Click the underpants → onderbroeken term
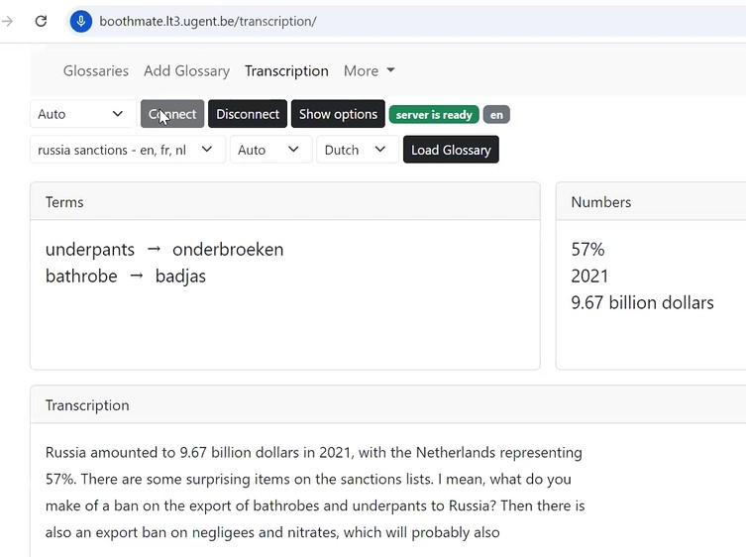The image size is (746, 557). (x=164, y=250)
